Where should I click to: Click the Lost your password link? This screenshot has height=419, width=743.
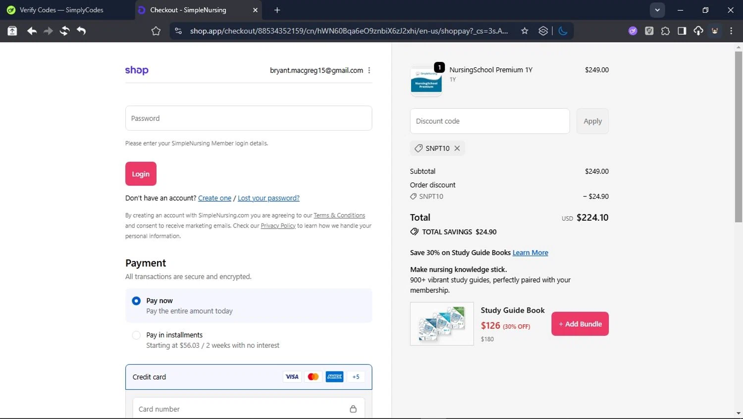[x=268, y=198]
